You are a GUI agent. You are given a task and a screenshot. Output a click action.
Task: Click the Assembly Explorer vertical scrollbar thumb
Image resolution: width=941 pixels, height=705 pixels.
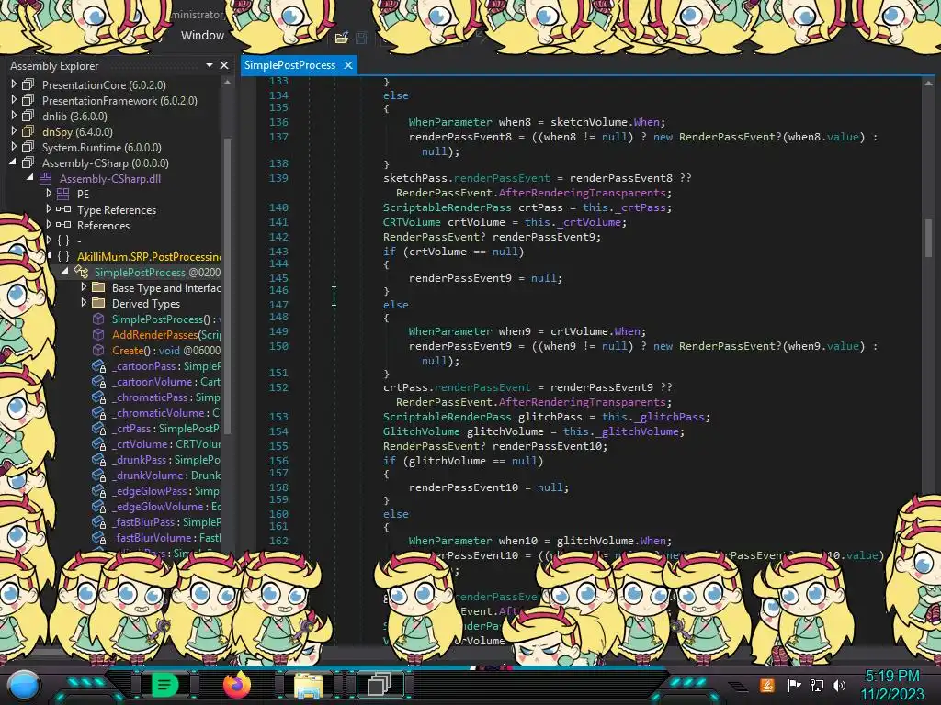(227, 285)
